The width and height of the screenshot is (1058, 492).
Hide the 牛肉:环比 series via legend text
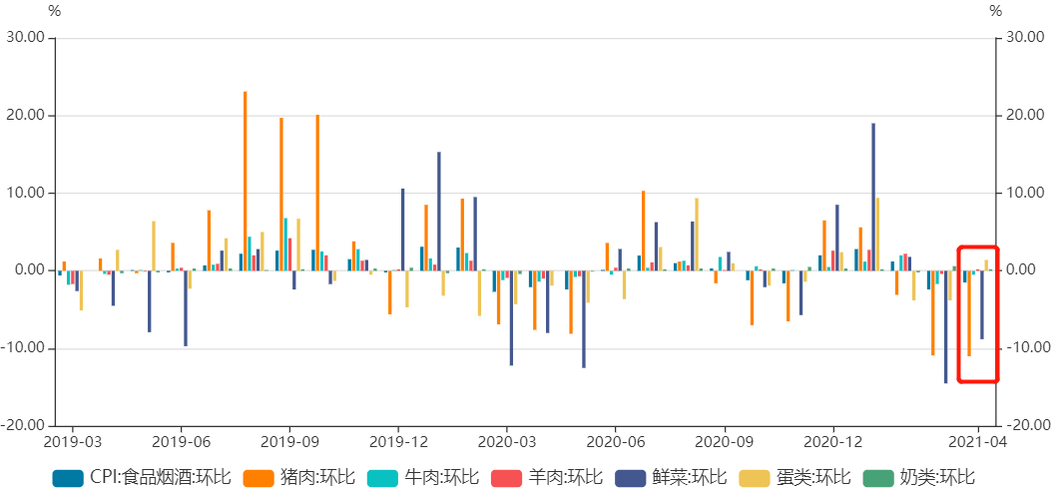pyautogui.click(x=441, y=478)
